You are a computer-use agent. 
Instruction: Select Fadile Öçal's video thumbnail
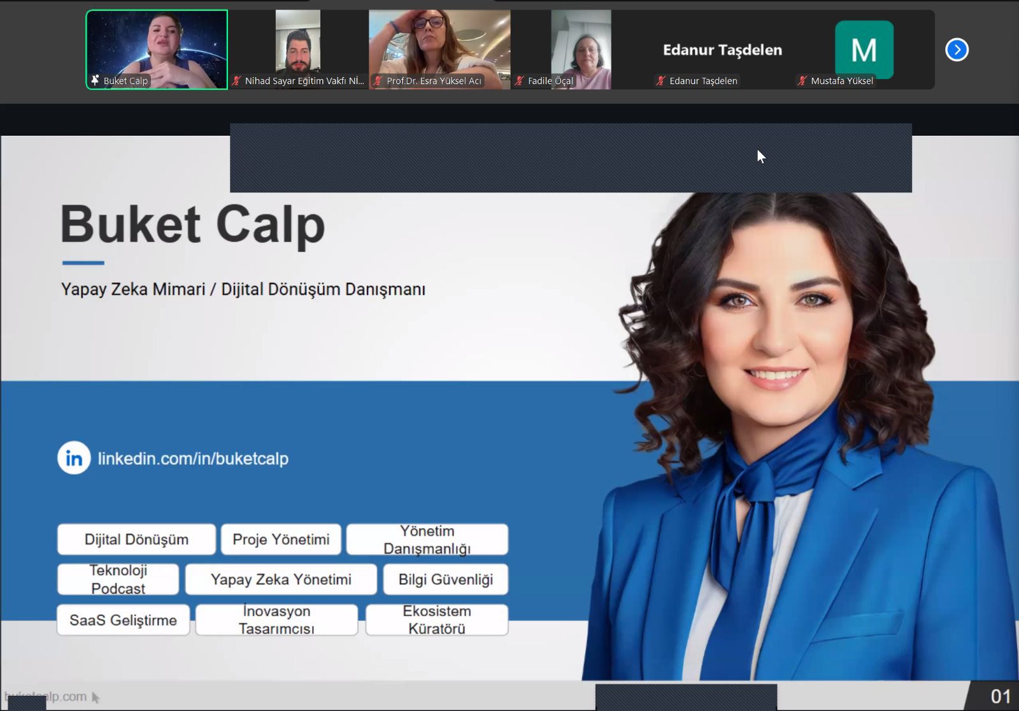coord(581,50)
